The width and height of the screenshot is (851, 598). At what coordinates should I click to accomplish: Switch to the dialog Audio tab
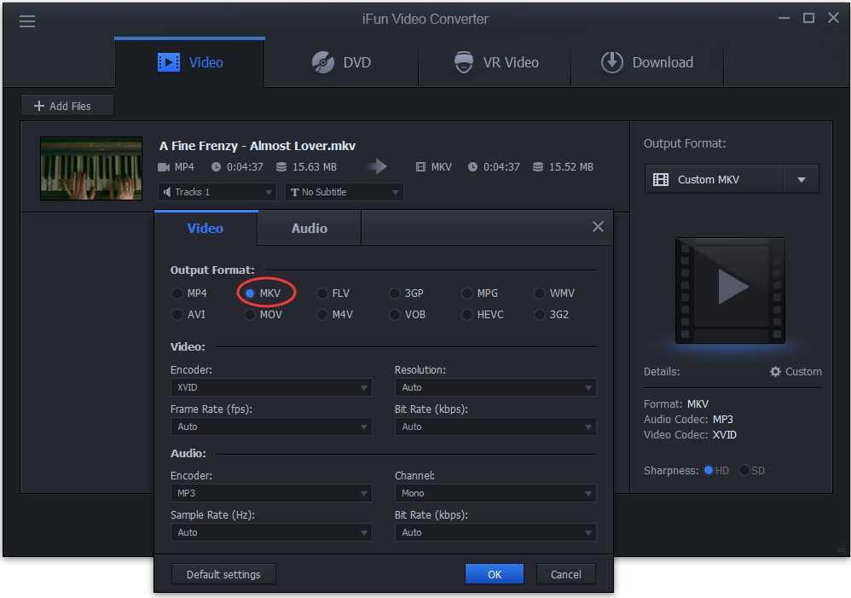pyautogui.click(x=310, y=228)
